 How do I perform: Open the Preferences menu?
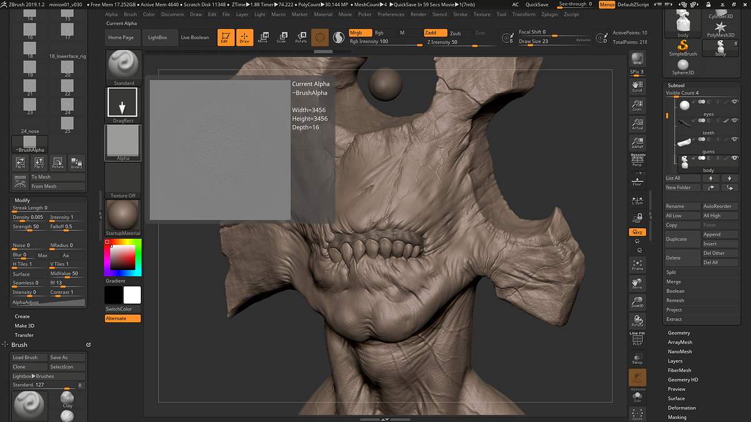(391, 14)
